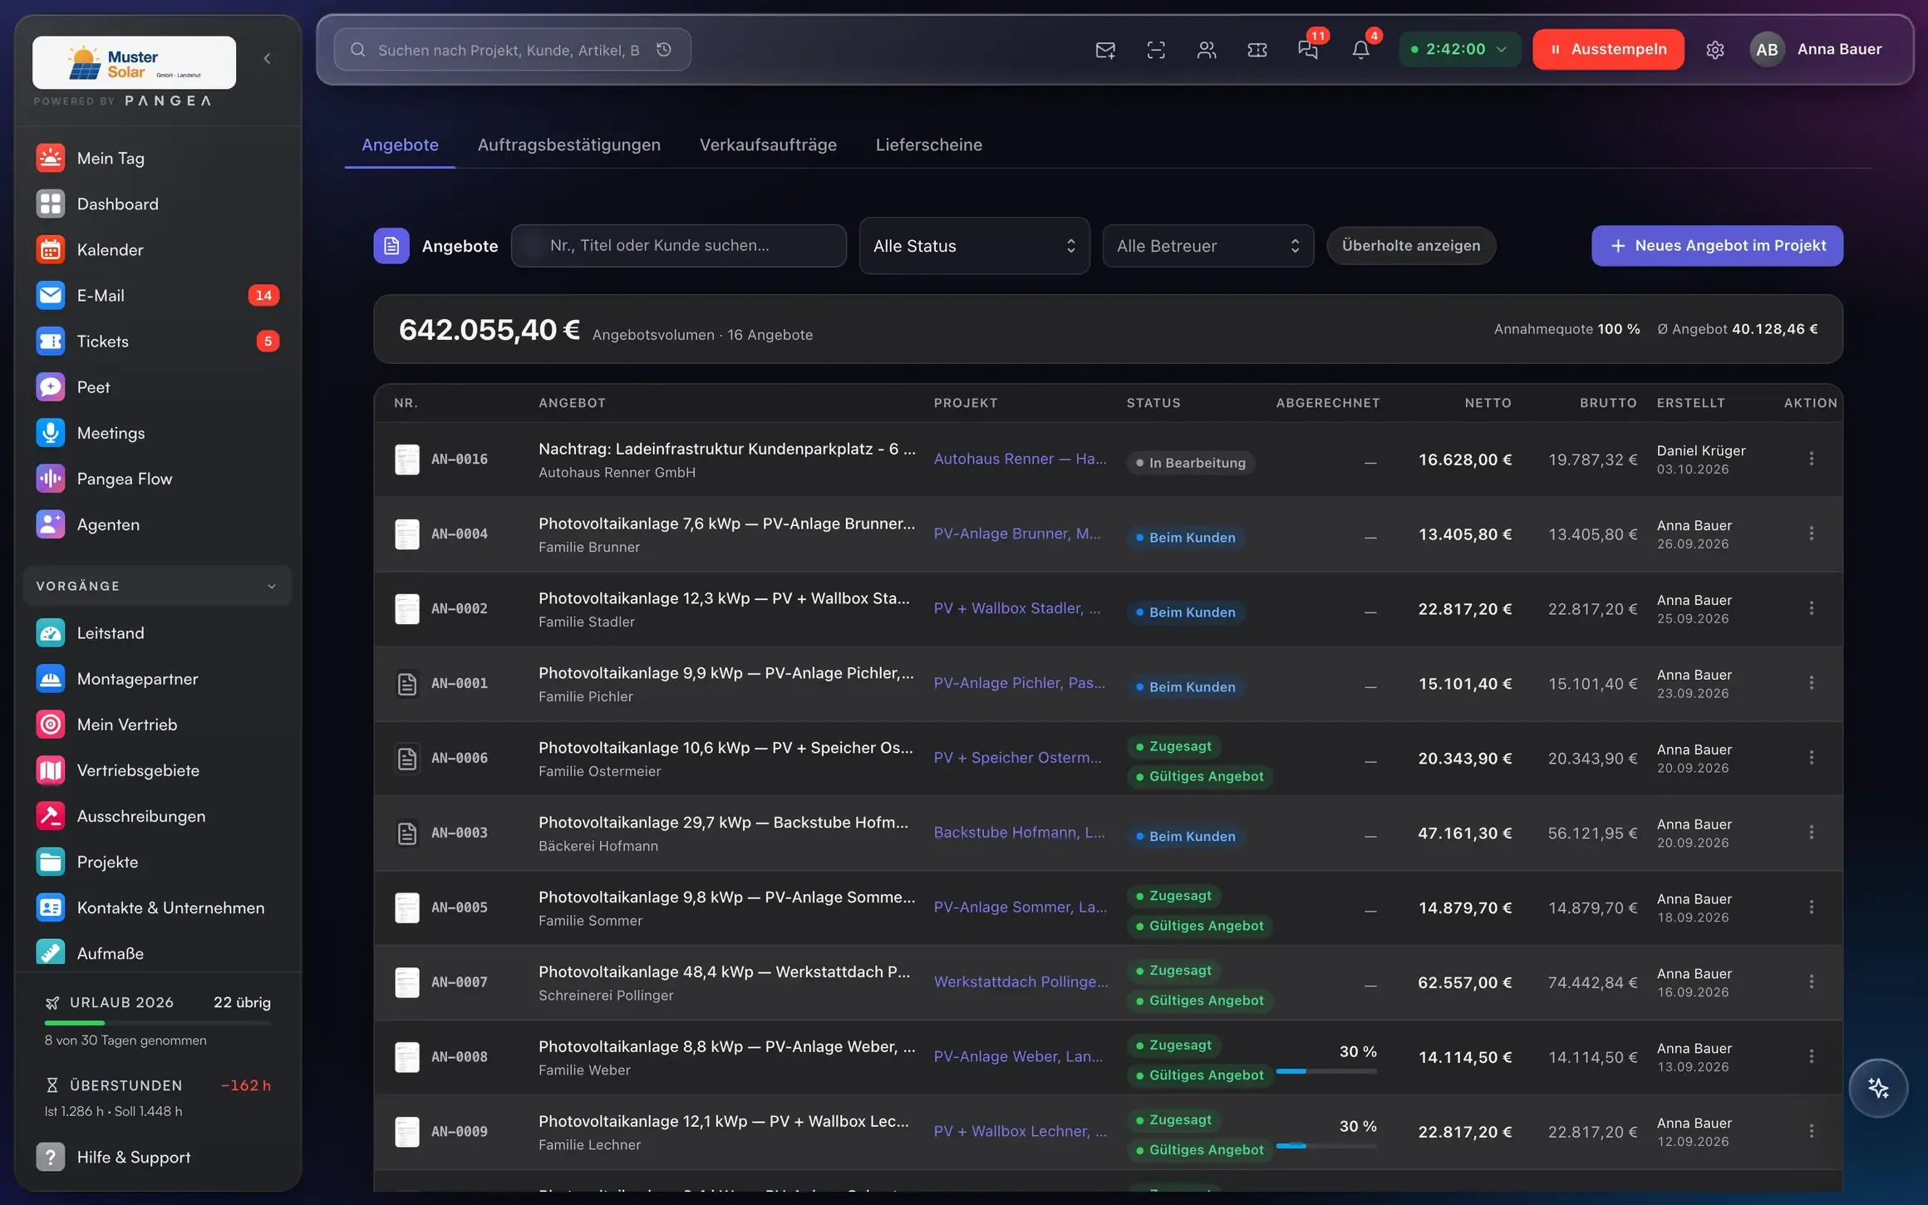Image resolution: width=1928 pixels, height=1205 pixels.
Task: Open Montagepartner in the sidebar
Action: tap(158, 679)
